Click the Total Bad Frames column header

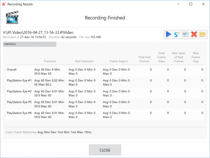pos(144,59)
